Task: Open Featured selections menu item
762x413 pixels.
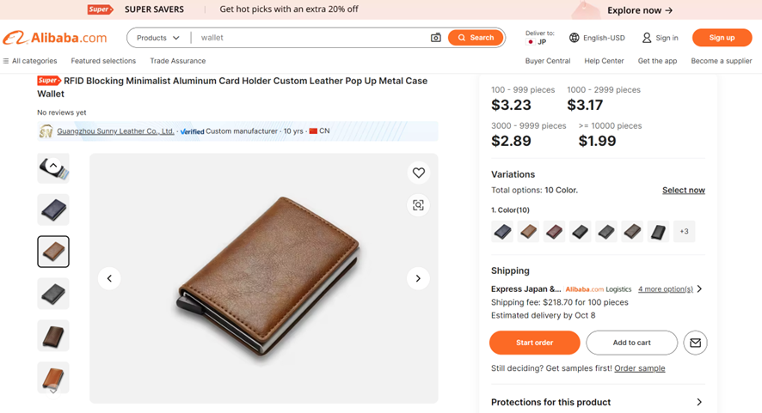Action: tap(103, 61)
